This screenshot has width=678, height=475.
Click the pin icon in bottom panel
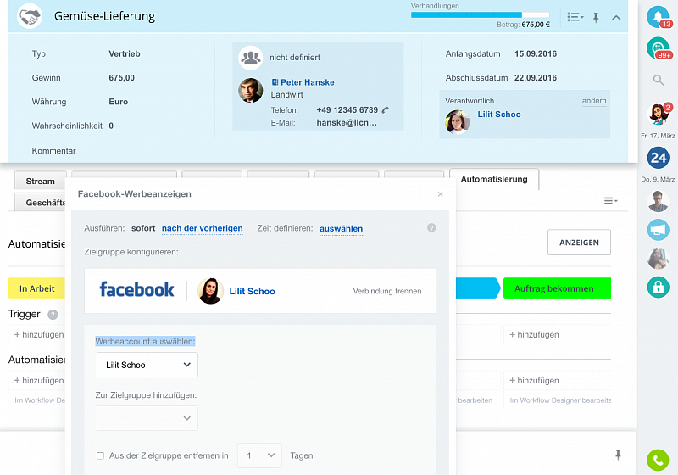(618, 455)
